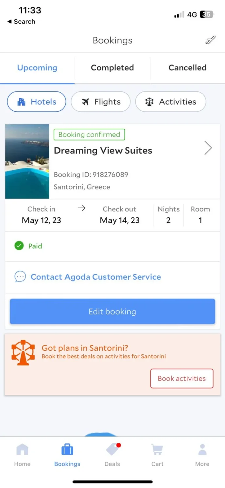The width and height of the screenshot is (225, 488).
Task: Tap Edit booking
Action: pyautogui.click(x=112, y=311)
